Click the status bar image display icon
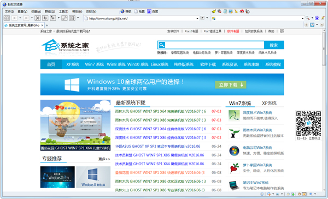Viewport: 328px width, 199px height. pyautogui.click(x=278, y=194)
